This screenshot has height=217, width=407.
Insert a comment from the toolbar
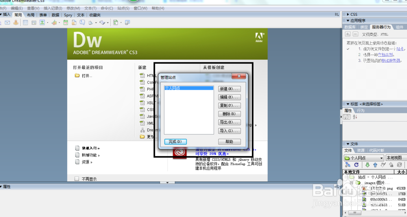(x=82, y=22)
